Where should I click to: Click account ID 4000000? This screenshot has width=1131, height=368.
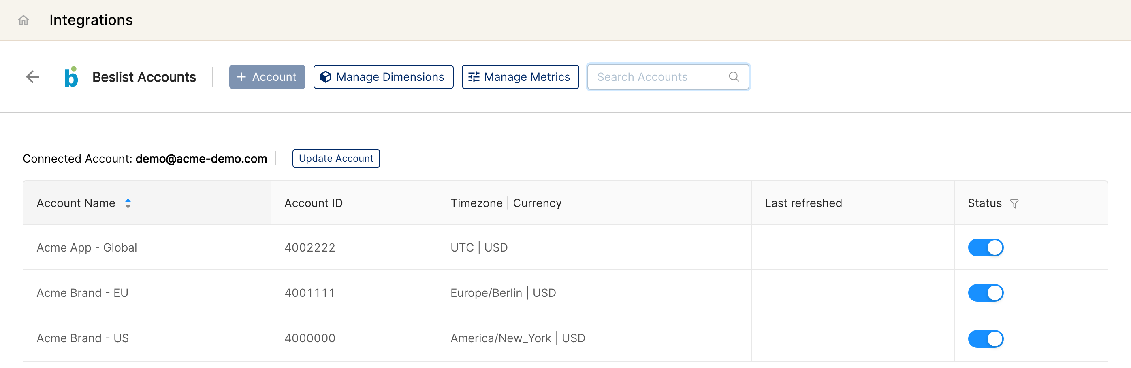[309, 338]
